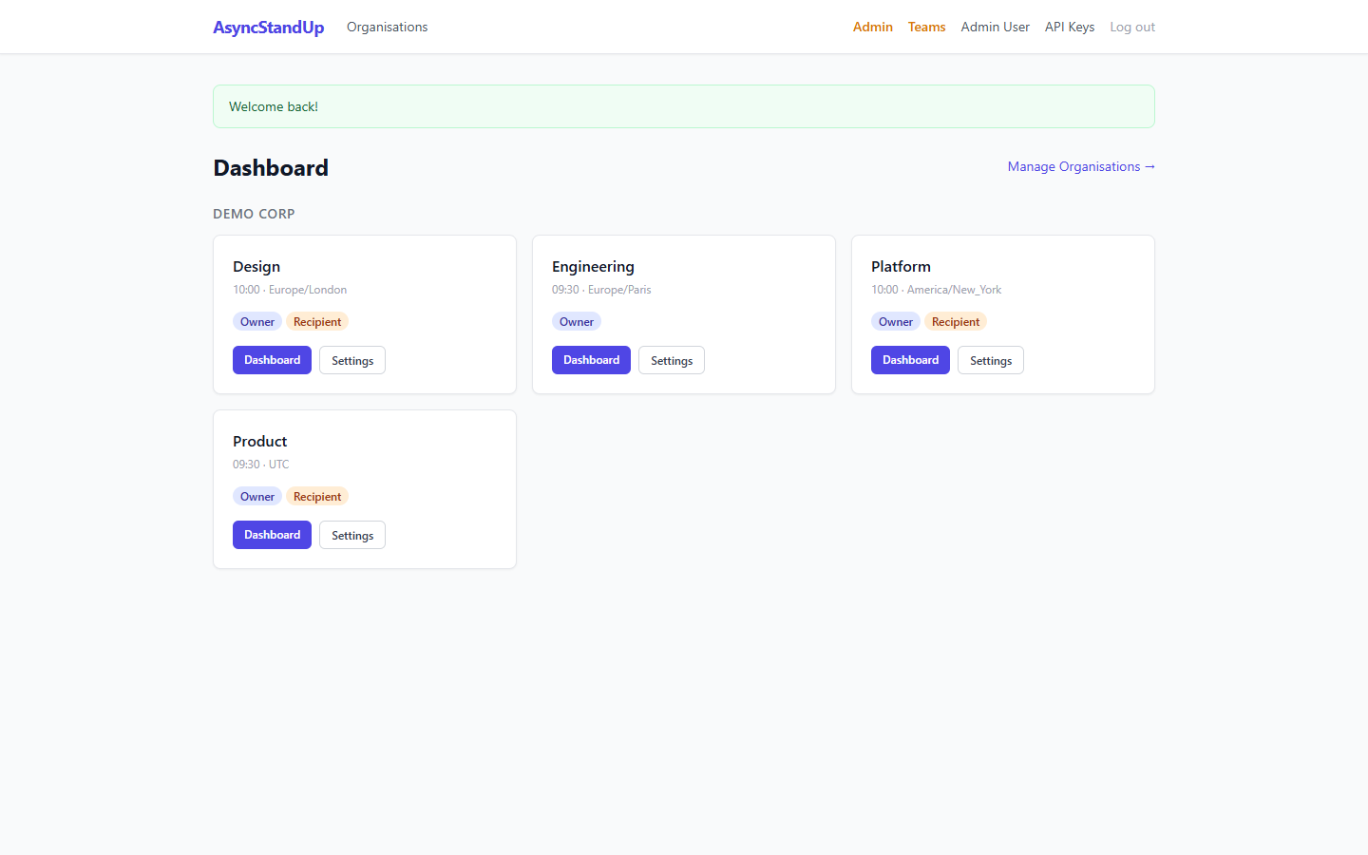The width and height of the screenshot is (1368, 855).
Task: Click the Recipient badge on Design card
Action: coord(317,322)
